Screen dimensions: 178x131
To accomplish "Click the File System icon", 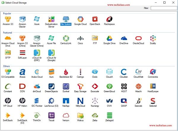I will [66, 19].
